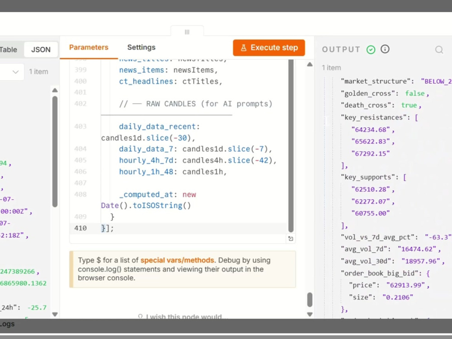The image size is (452, 339).
Task: Click the output info icon
Action: (x=385, y=49)
